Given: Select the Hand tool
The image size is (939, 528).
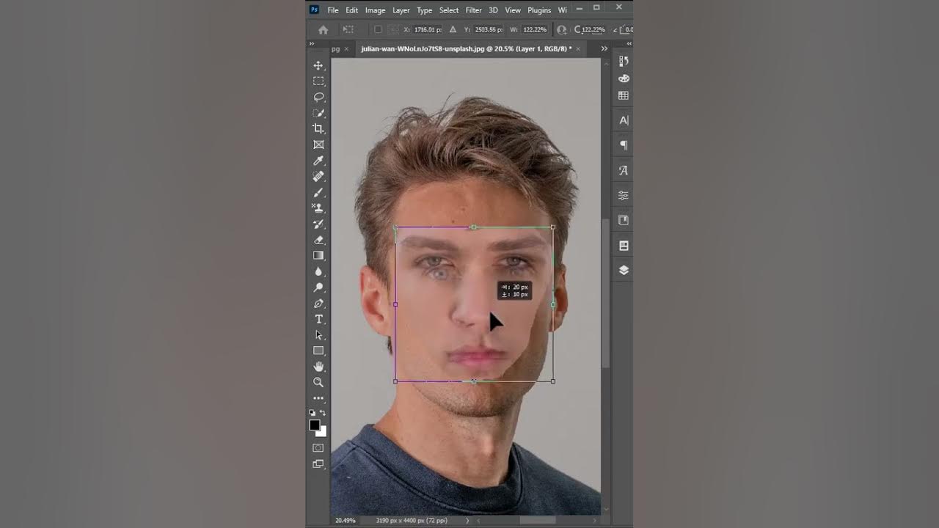Looking at the screenshot, I should pos(318,367).
